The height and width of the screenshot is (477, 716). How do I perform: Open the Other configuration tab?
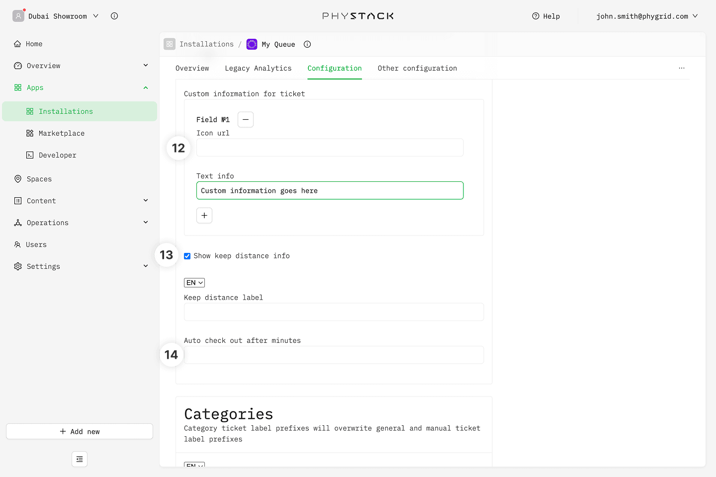[x=417, y=68]
